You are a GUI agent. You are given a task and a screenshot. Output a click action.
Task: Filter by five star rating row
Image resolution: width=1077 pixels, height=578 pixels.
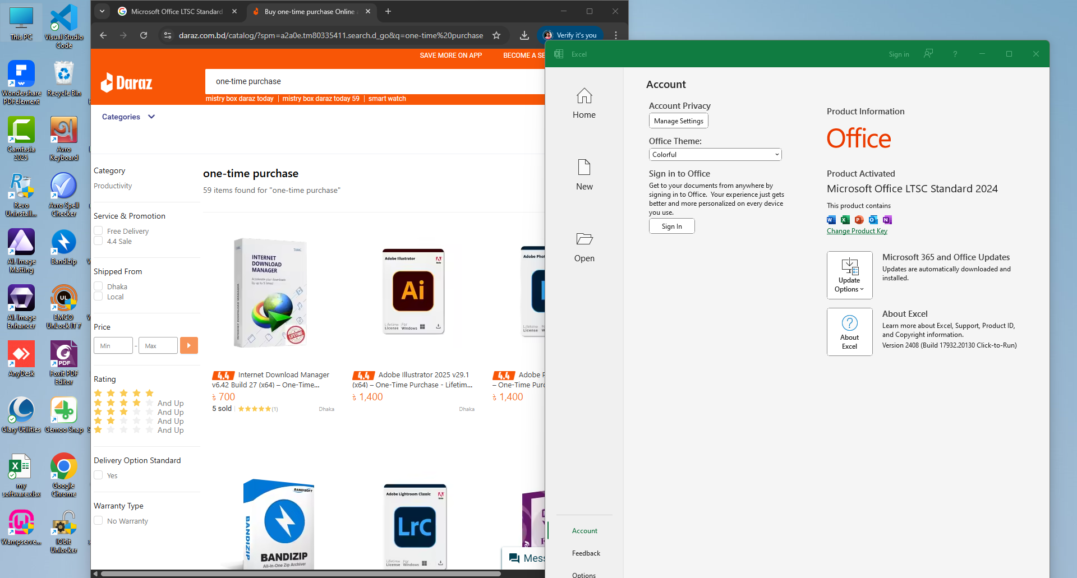pyautogui.click(x=123, y=394)
